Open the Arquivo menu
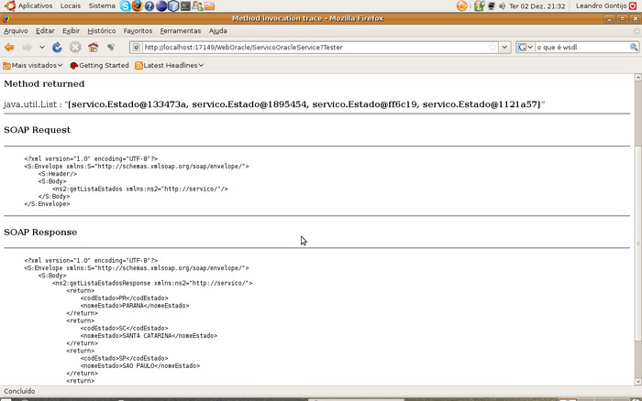 tap(16, 30)
